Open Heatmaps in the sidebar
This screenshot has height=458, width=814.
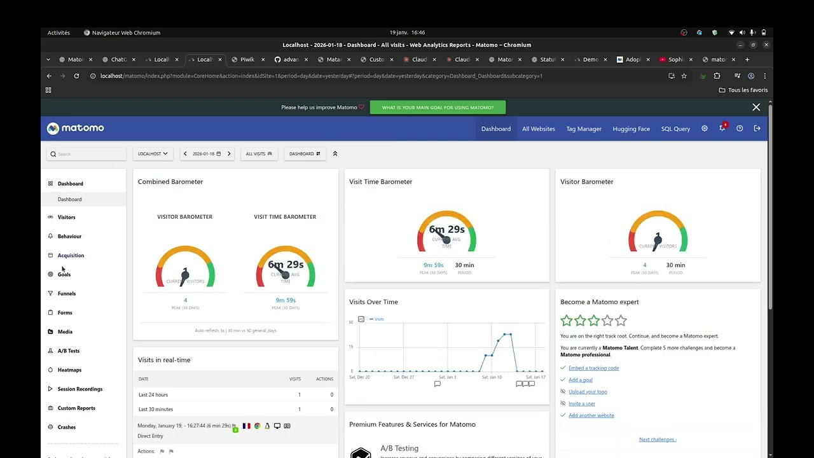69,370
